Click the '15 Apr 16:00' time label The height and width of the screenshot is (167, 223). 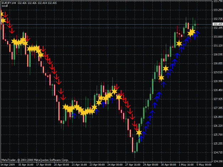pyautogui.click(x=26, y=165)
